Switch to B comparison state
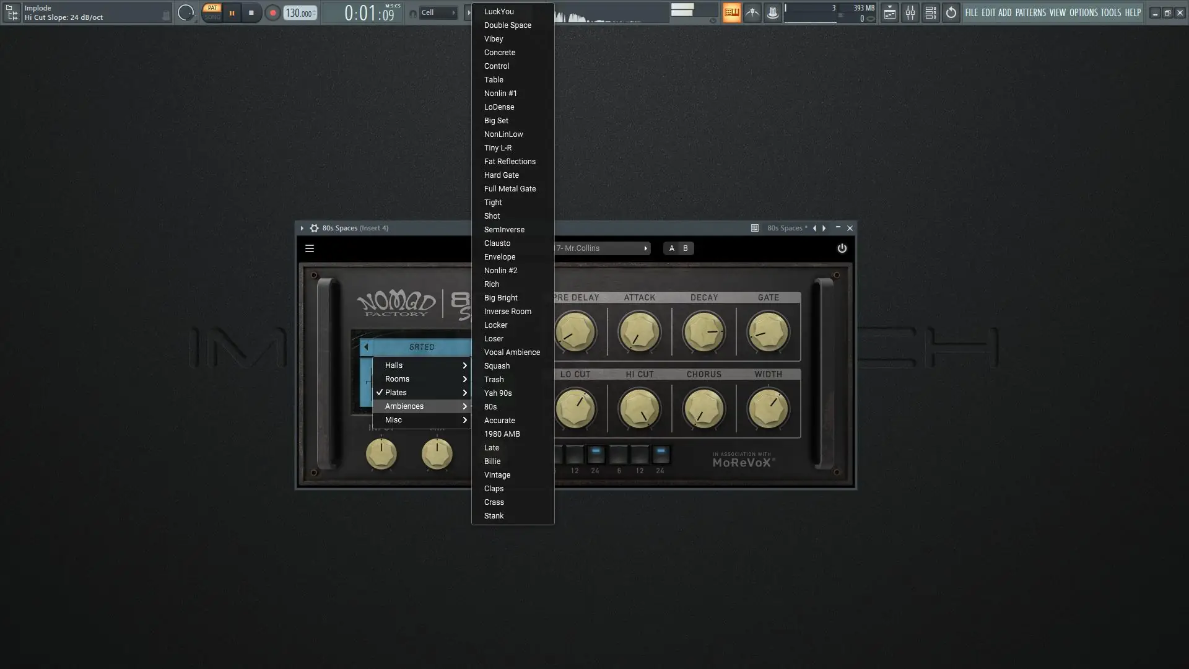 686,248
